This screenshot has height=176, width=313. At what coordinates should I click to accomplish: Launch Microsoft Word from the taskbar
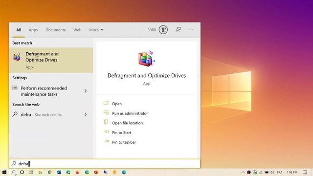tap(59, 172)
